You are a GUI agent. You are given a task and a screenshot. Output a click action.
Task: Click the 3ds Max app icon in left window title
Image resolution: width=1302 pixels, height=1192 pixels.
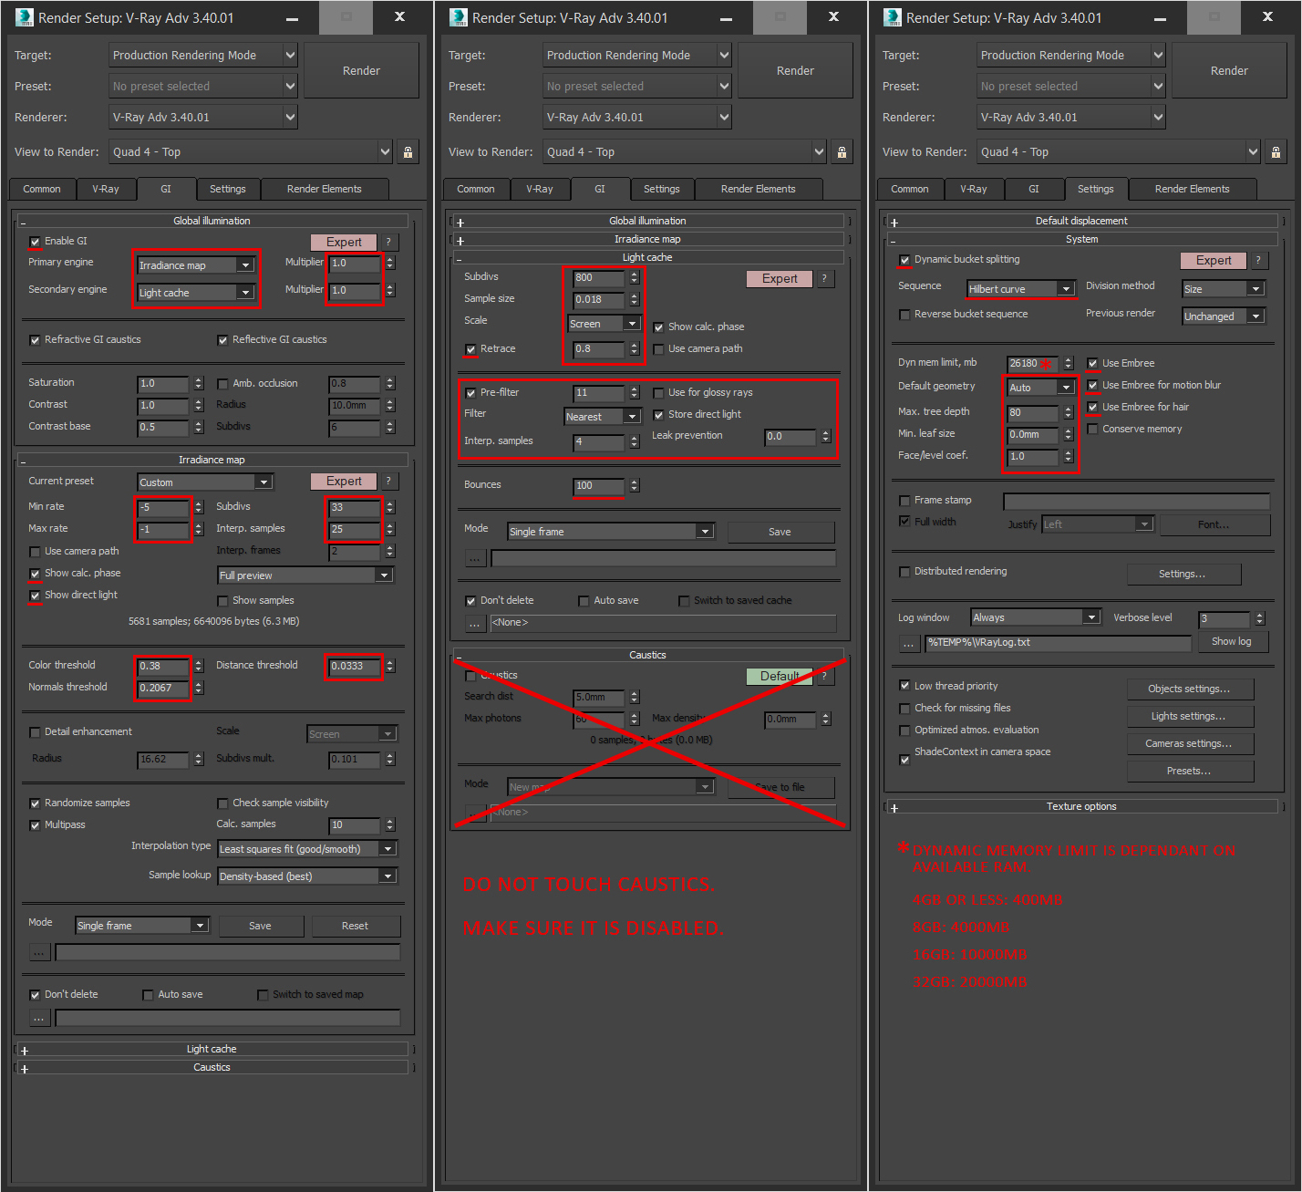click(x=25, y=17)
